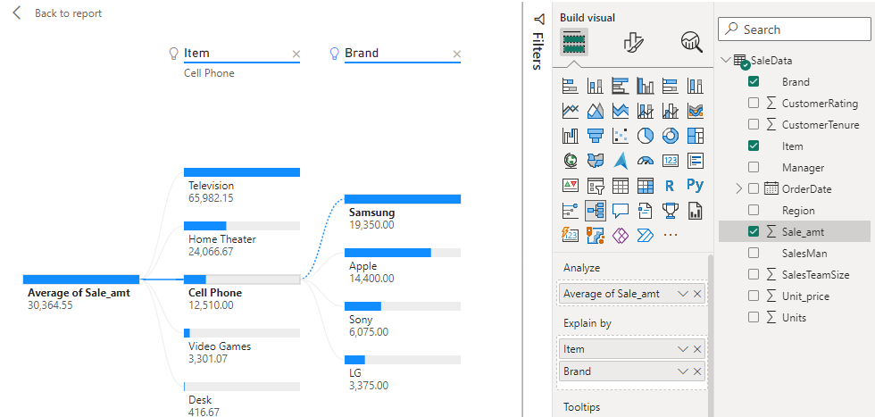Switch to the Analytics magnifier tab
Image resolution: width=875 pixels, height=417 pixels.
(x=692, y=42)
